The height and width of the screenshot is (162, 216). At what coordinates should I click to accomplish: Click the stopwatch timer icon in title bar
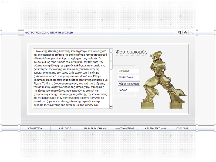[x=185, y=33]
